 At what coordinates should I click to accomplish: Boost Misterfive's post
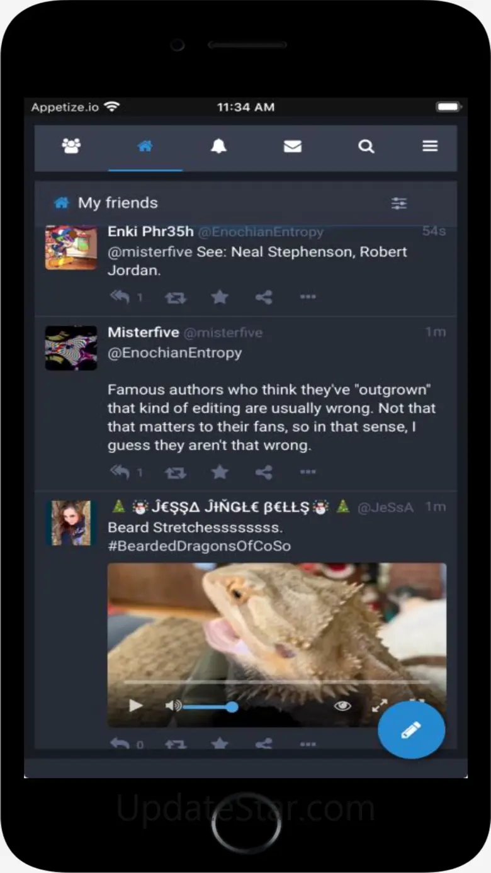[x=176, y=472]
